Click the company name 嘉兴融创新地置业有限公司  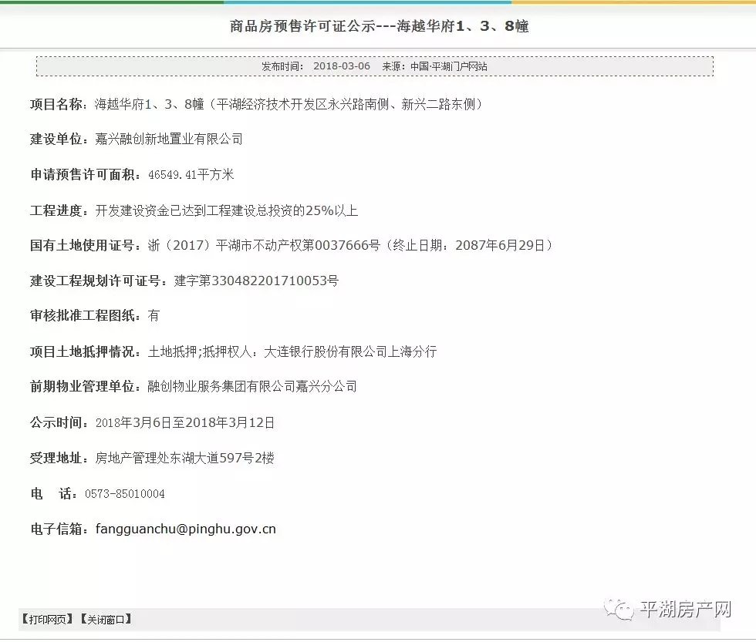(x=169, y=139)
